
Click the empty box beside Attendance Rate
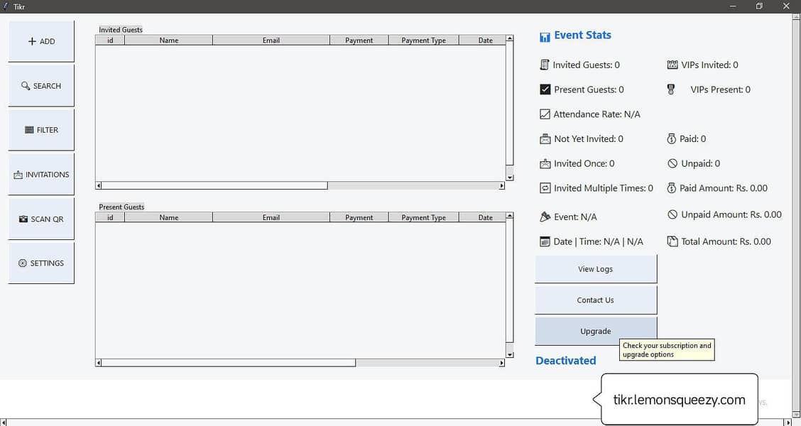544,114
